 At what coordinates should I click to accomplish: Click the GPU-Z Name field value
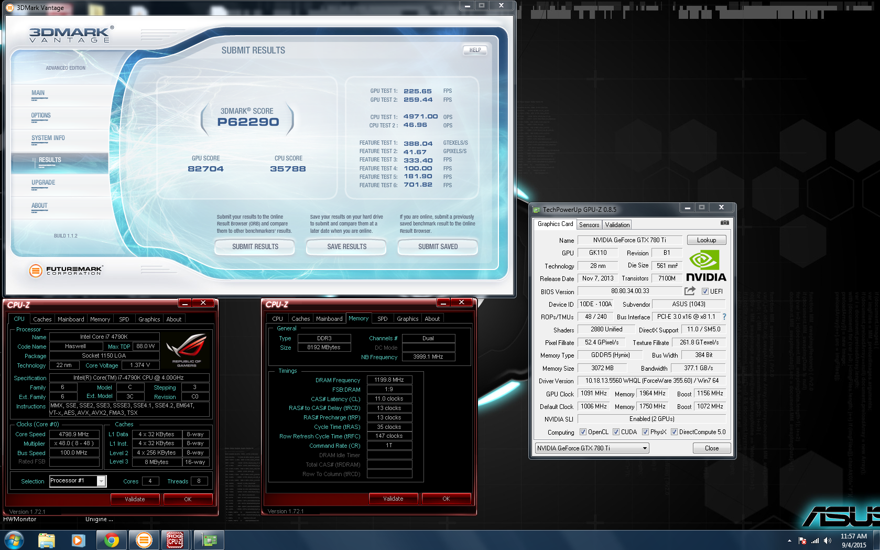coord(629,240)
